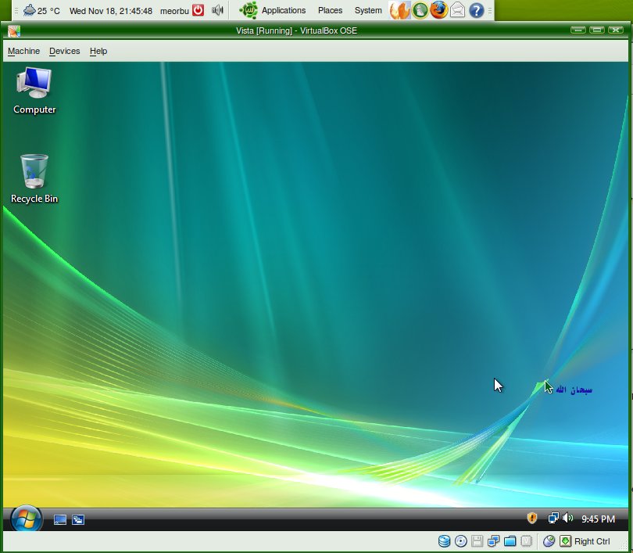
Task: Click the Arabic desktop gadget text
Action: pyautogui.click(x=574, y=390)
